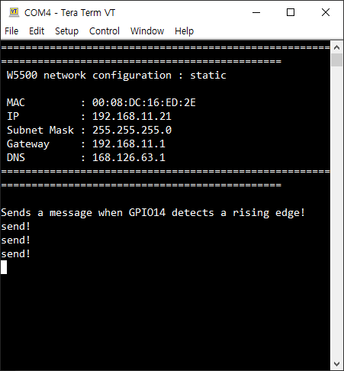This screenshot has width=344, height=371.
Task: Click the COM4 - Tera Term VT title text
Action: 69,12
